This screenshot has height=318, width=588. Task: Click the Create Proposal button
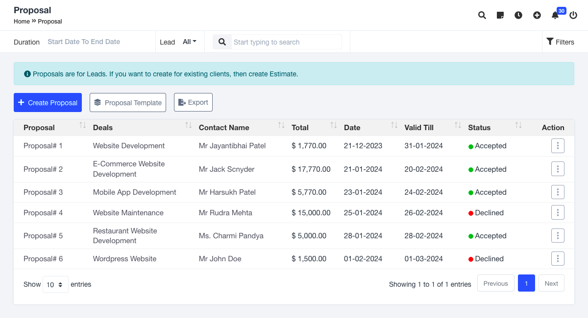click(x=48, y=103)
